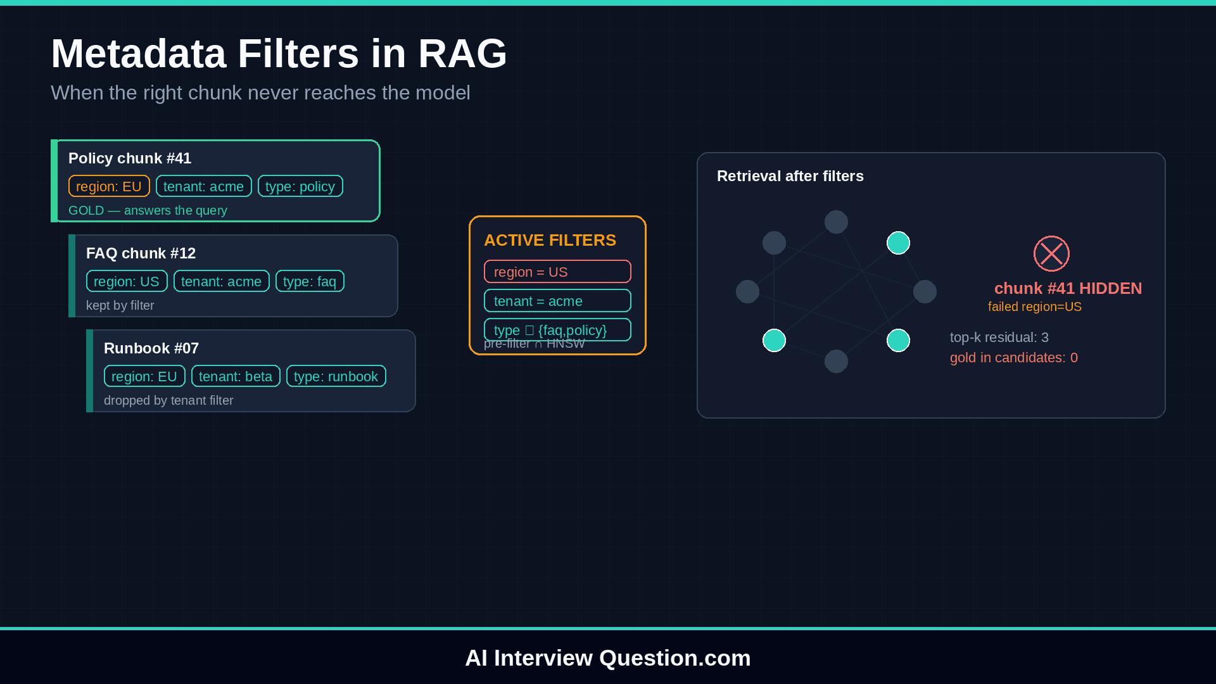Select the 'region: EU' tag on Policy chunk #41

coord(109,186)
